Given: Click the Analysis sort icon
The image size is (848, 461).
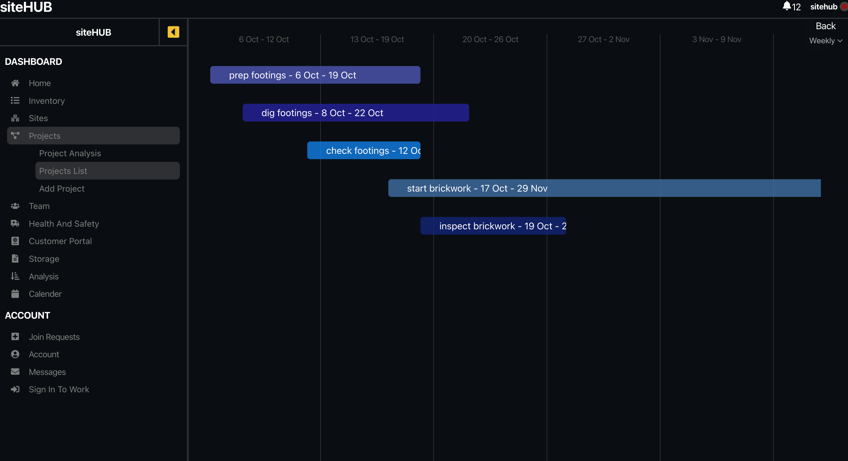Looking at the screenshot, I should [x=15, y=276].
